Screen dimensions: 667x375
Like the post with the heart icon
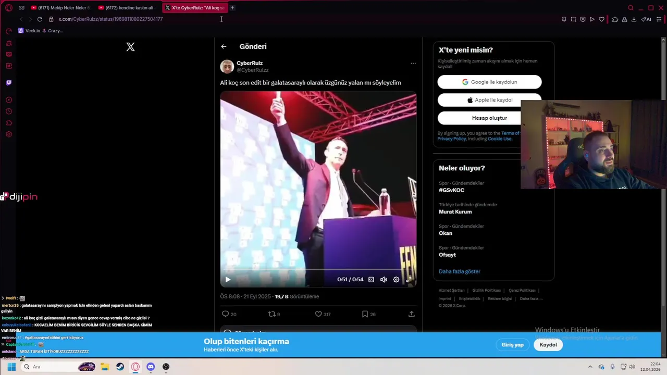(318, 314)
